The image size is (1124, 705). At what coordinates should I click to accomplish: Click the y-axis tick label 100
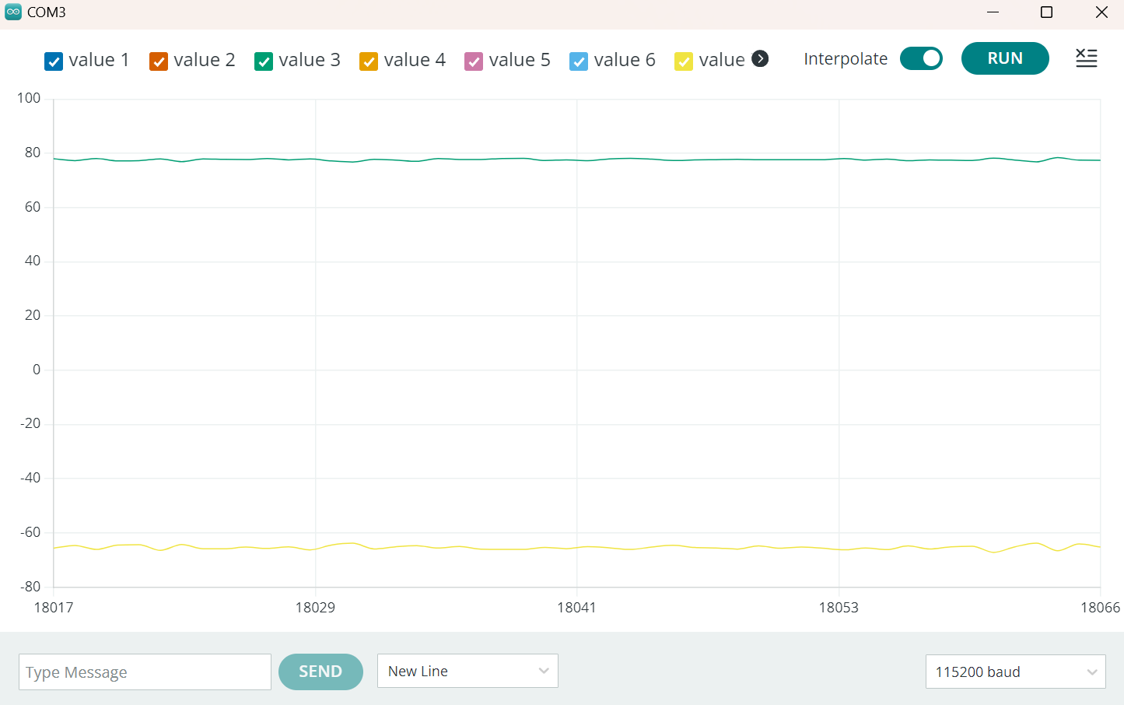(x=29, y=98)
